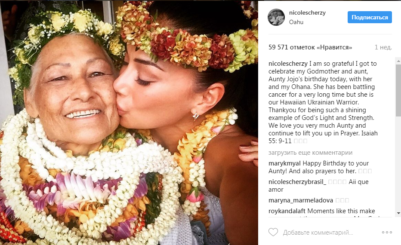Open nicolescherzybrasil_ commenter profile
Image resolution: width=401 pixels, height=245 pixels.
click(297, 182)
